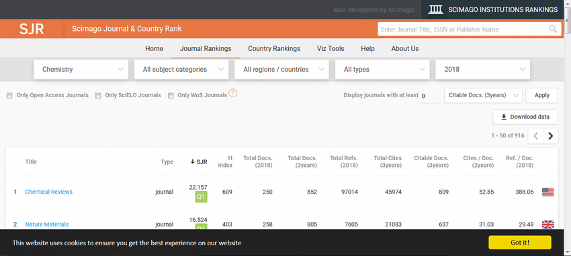Open Journal Rankings menu
The height and width of the screenshot is (256, 571).
click(x=206, y=49)
